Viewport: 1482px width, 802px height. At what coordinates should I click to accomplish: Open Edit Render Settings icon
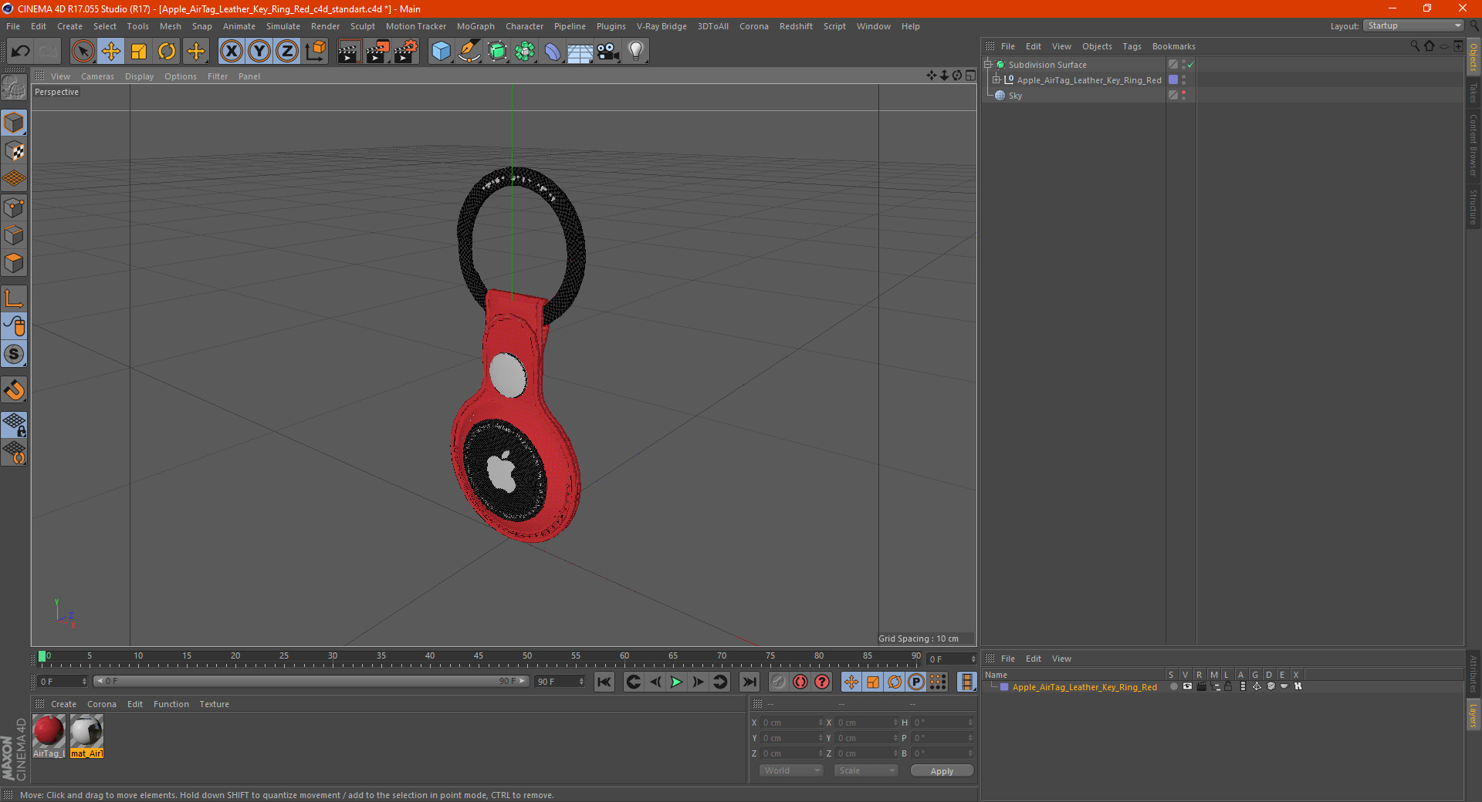[x=406, y=52]
